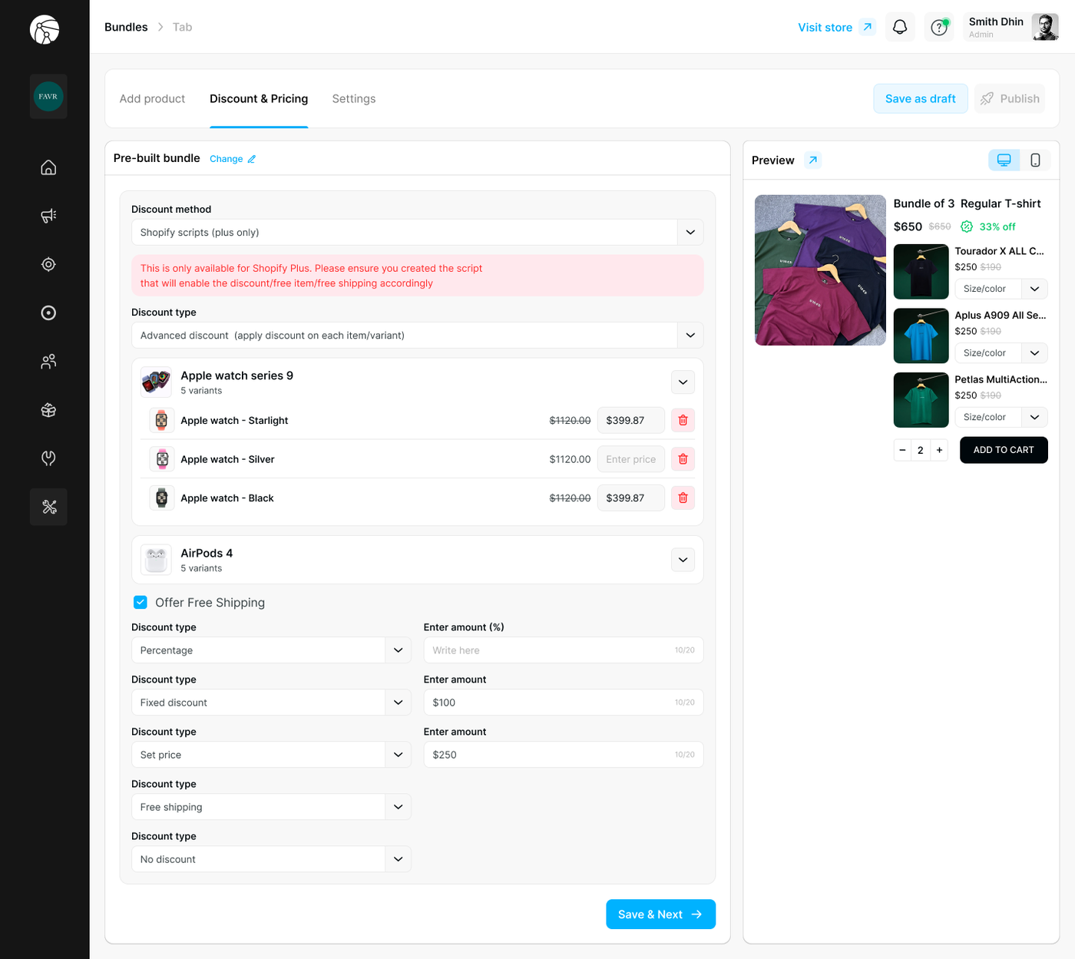Click the Tab breadcrumb item
The width and height of the screenshot is (1075, 959).
[x=182, y=27]
